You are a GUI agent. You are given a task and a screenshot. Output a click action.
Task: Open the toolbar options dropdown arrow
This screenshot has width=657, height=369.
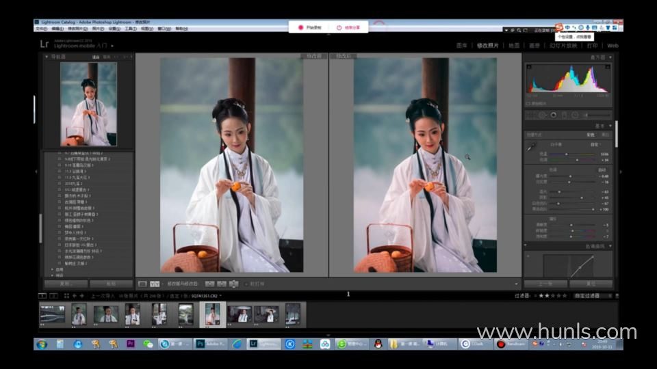pyautogui.click(x=516, y=284)
